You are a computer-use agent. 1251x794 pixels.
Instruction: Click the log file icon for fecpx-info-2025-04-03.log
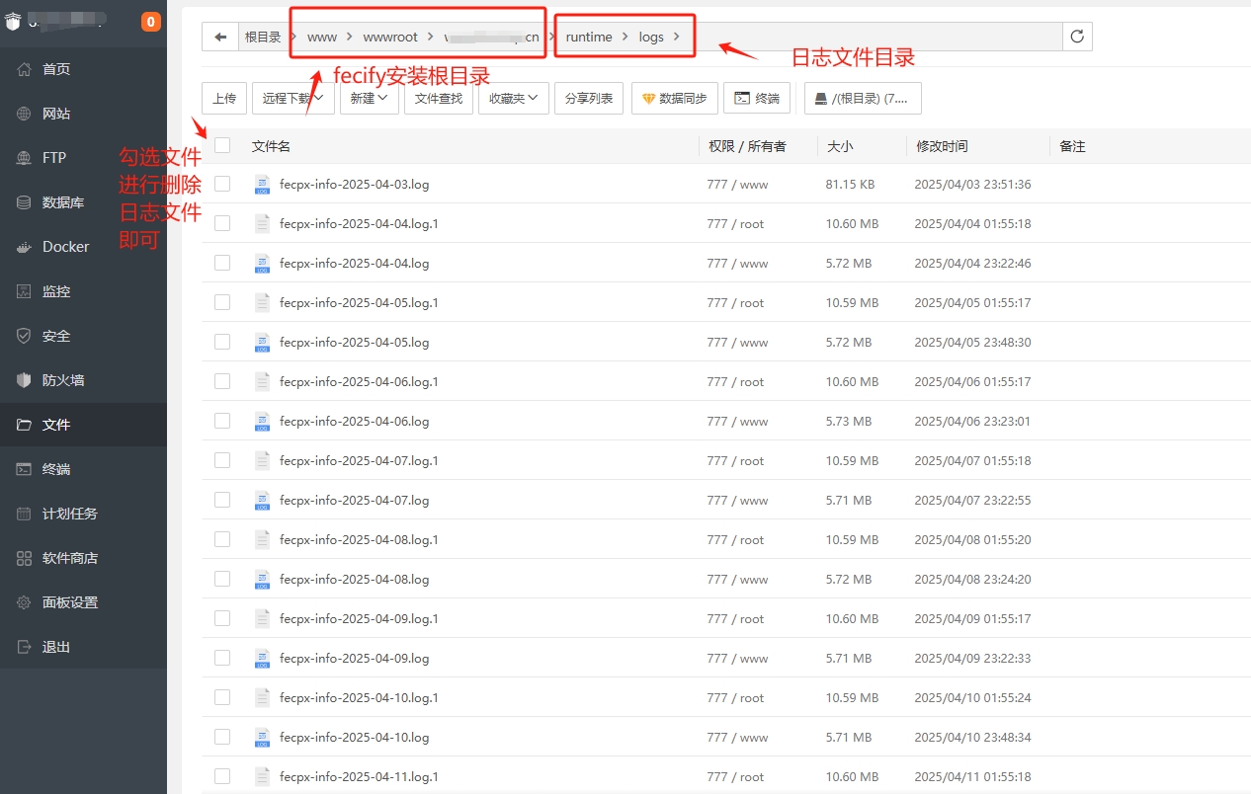[262, 185]
